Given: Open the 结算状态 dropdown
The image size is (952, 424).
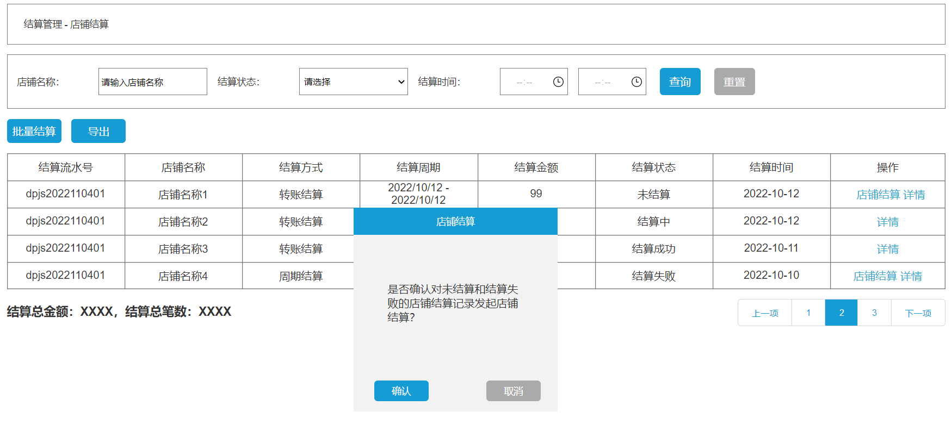Looking at the screenshot, I should (354, 82).
